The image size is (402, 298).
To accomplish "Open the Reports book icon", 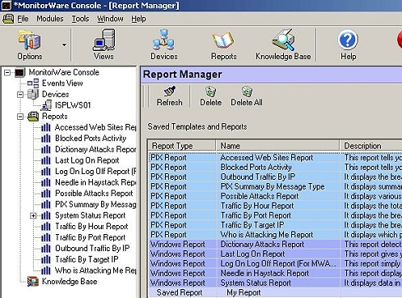I will 223,40.
